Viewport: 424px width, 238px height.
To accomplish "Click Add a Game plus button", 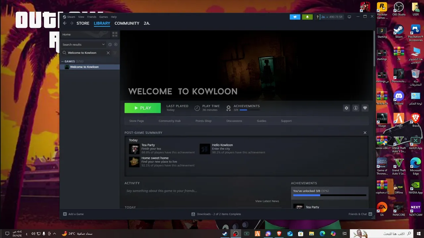I will [73, 214].
